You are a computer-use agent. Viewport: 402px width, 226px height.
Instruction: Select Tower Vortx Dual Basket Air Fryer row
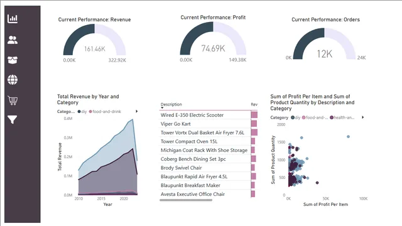208,132
